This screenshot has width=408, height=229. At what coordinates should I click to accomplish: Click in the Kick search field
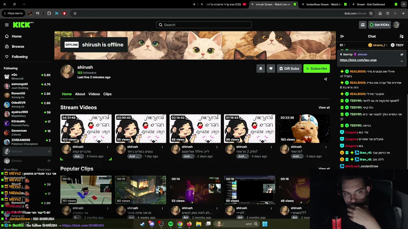[204, 25]
